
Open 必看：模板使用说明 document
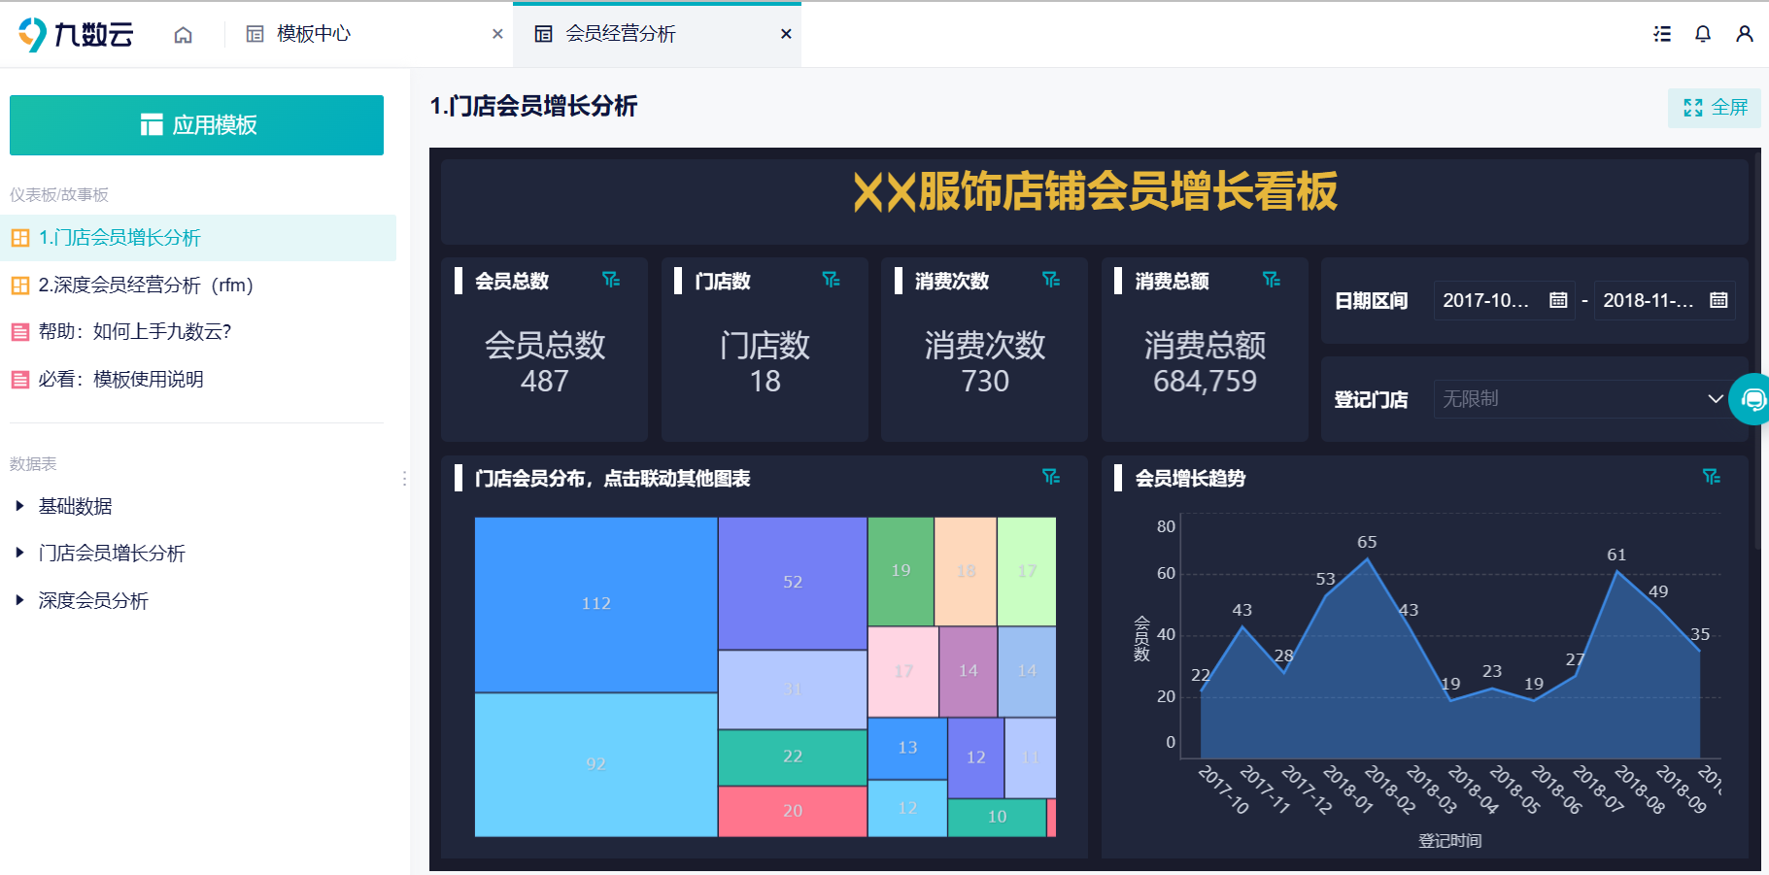point(198,380)
